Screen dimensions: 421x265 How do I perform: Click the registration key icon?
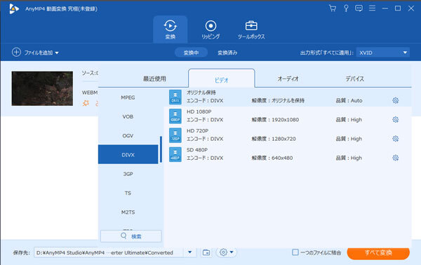(346, 8)
